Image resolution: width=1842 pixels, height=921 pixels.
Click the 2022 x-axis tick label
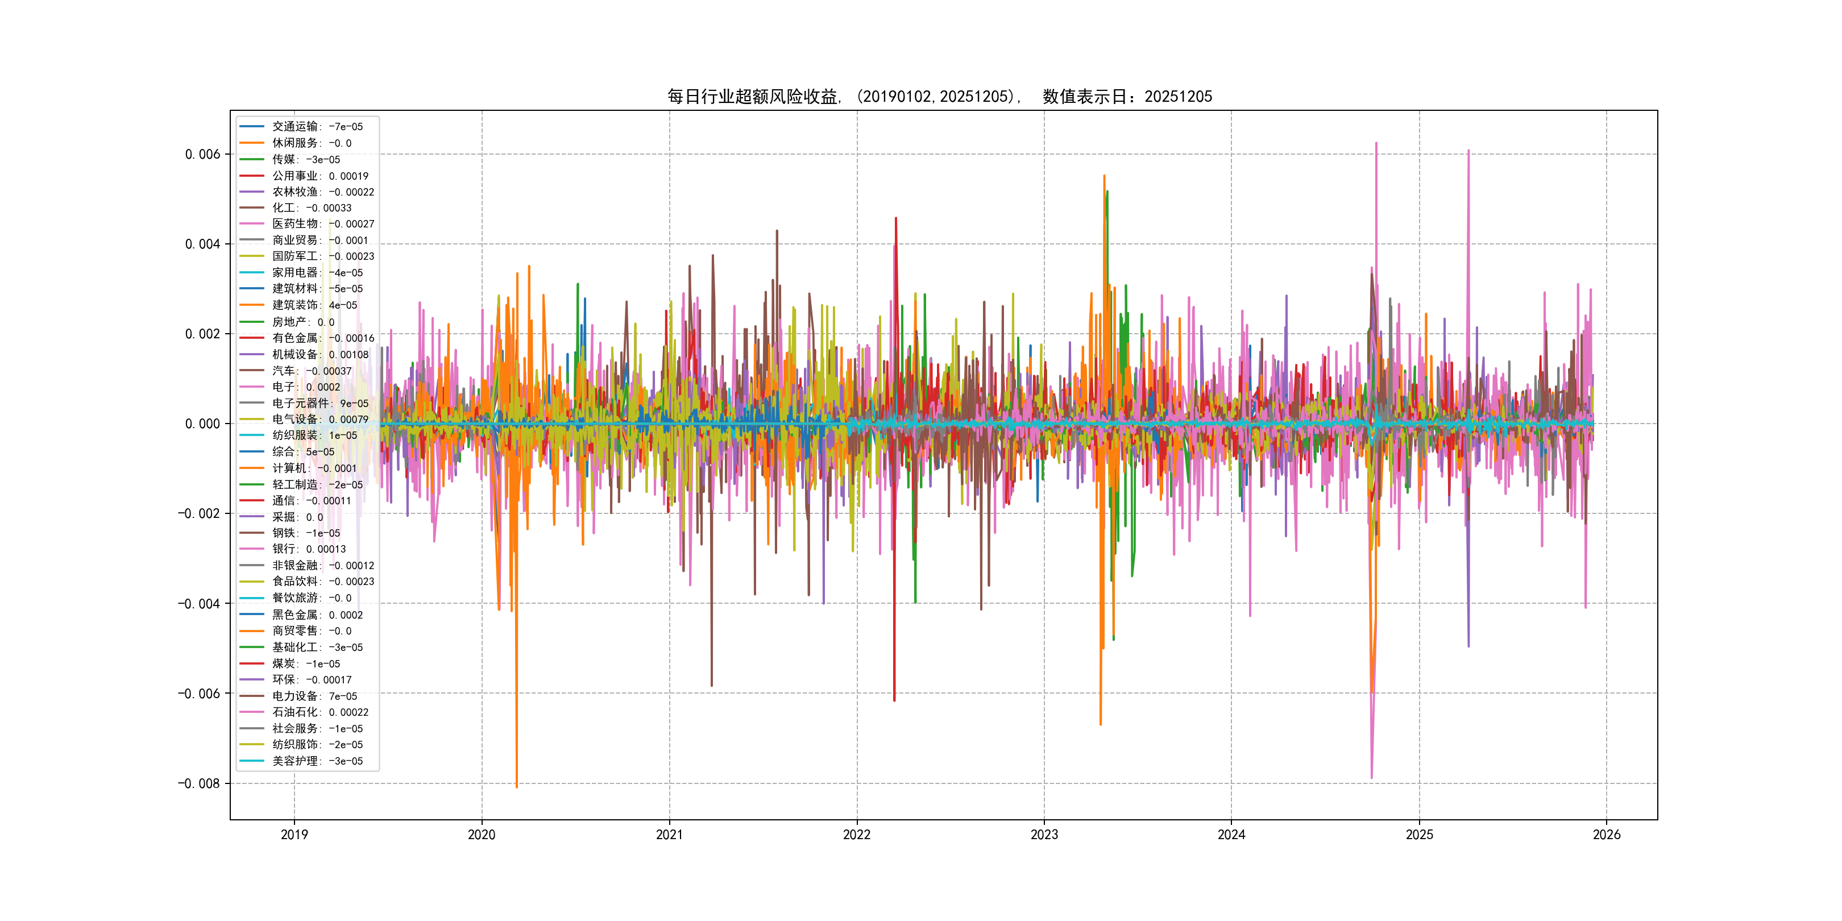click(x=857, y=835)
